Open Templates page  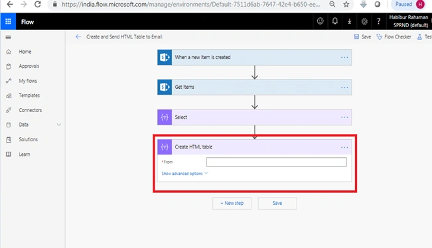pos(29,95)
